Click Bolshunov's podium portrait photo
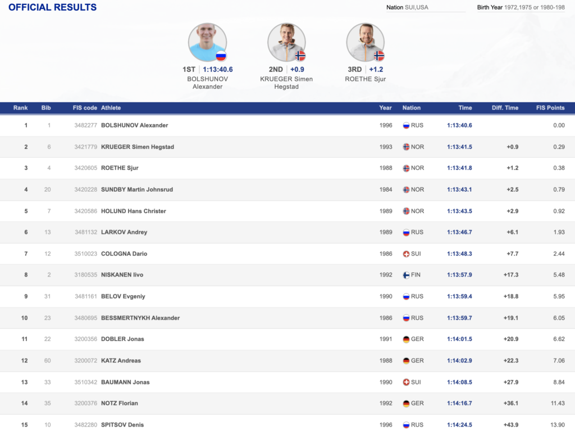This screenshot has height=435, width=575. 207,42
